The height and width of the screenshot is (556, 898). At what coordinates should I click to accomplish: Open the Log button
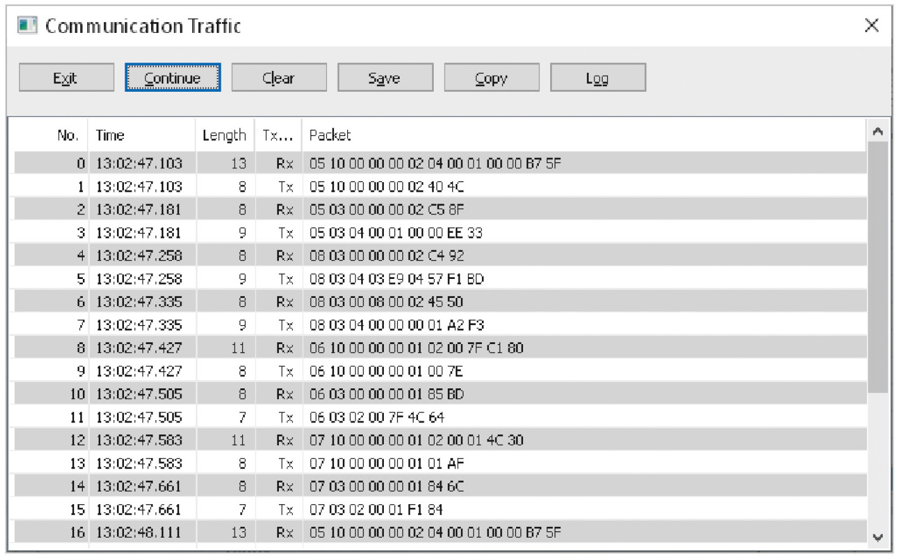coord(598,78)
